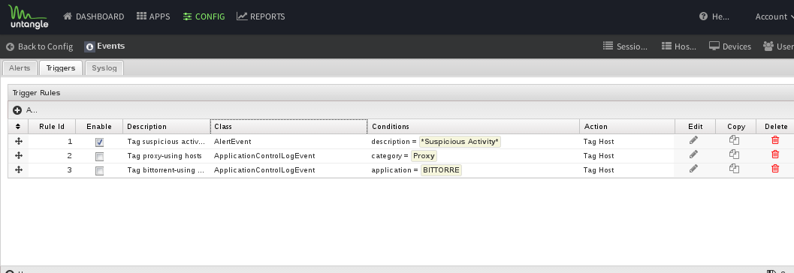Switch to the Alerts tab
This screenshot has width=794, height=273.
pyautogui.click(x=20, y=67)
